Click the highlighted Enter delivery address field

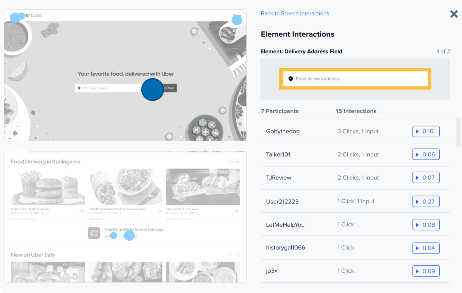pos(355,79)
